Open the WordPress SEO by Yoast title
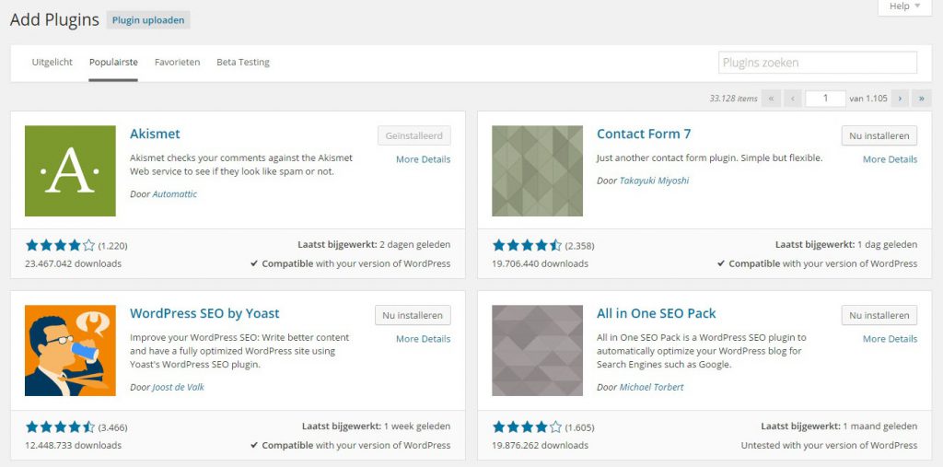This screenshot has height=467, width=943. 205,313
